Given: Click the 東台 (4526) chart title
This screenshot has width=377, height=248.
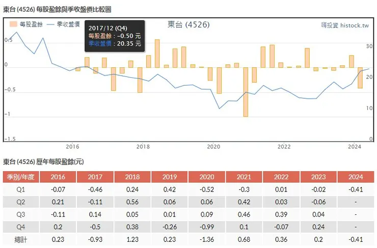Looking at the screenshot, I should pyautogui.click(x=188, y=24).
